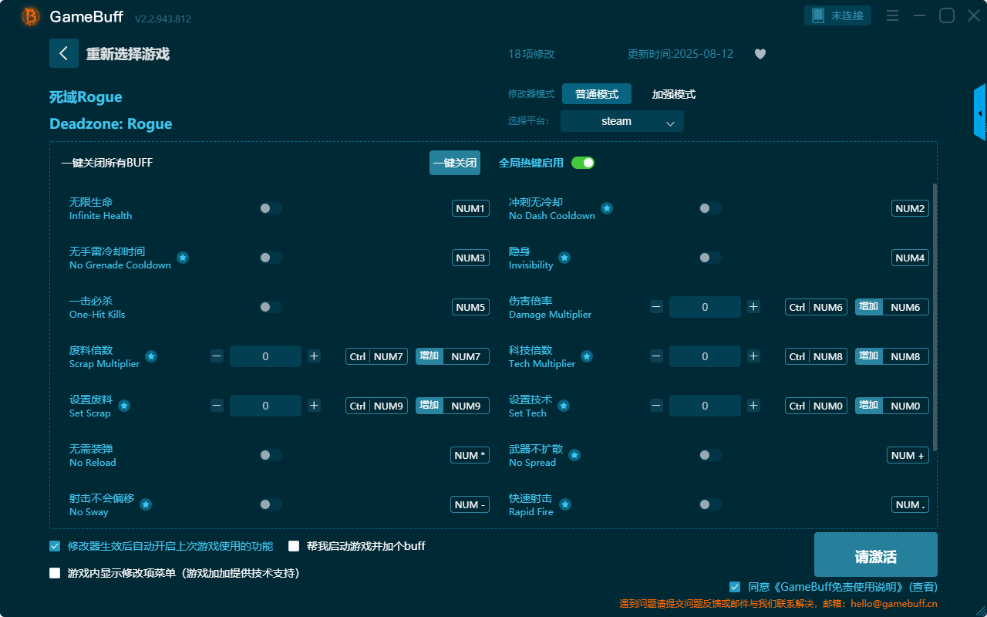Increase Set Scrap value with plus icon
This screenshot has width=987, height=617.
[x=314, y=406]
